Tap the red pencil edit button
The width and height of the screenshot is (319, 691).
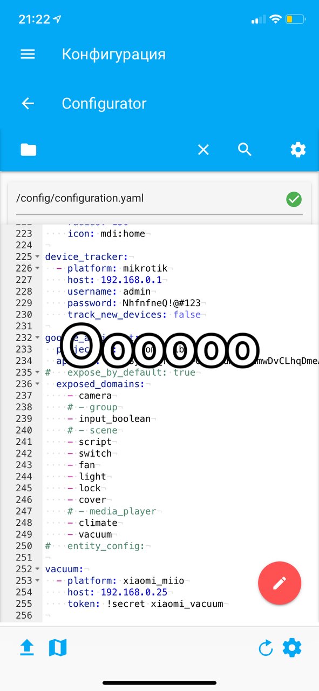[x=280, y=583]
